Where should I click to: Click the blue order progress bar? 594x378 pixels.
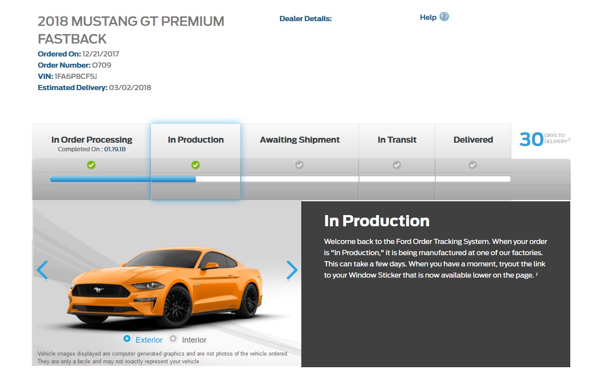tap(123, 179)
